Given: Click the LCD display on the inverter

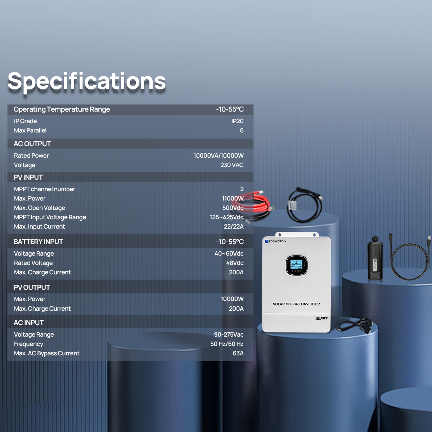Looking at the screenshot, I should [297, 265].
